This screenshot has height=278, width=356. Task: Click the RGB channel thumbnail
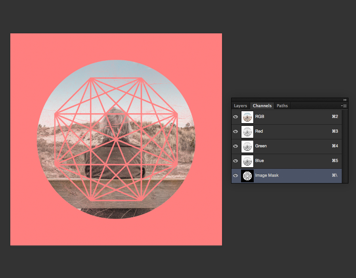tap(247, 117)
